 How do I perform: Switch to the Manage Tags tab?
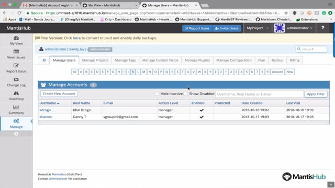click(125, 60)
